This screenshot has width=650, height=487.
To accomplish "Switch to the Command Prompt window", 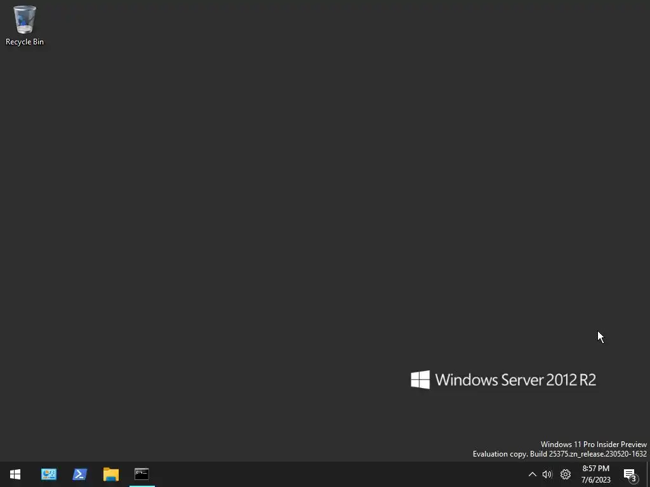I will pos(142,474).
